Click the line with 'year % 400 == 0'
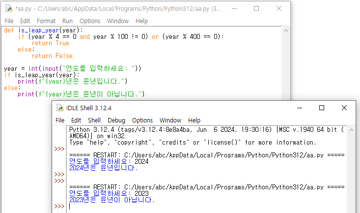This screenshot has width=360, height=213. (121, 37)
